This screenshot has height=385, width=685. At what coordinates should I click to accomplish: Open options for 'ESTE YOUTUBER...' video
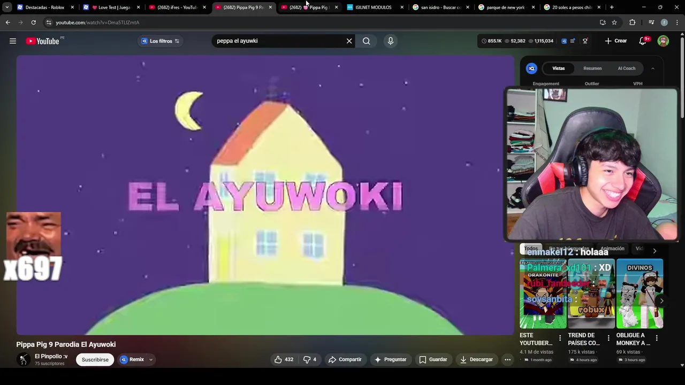[560, 338]
